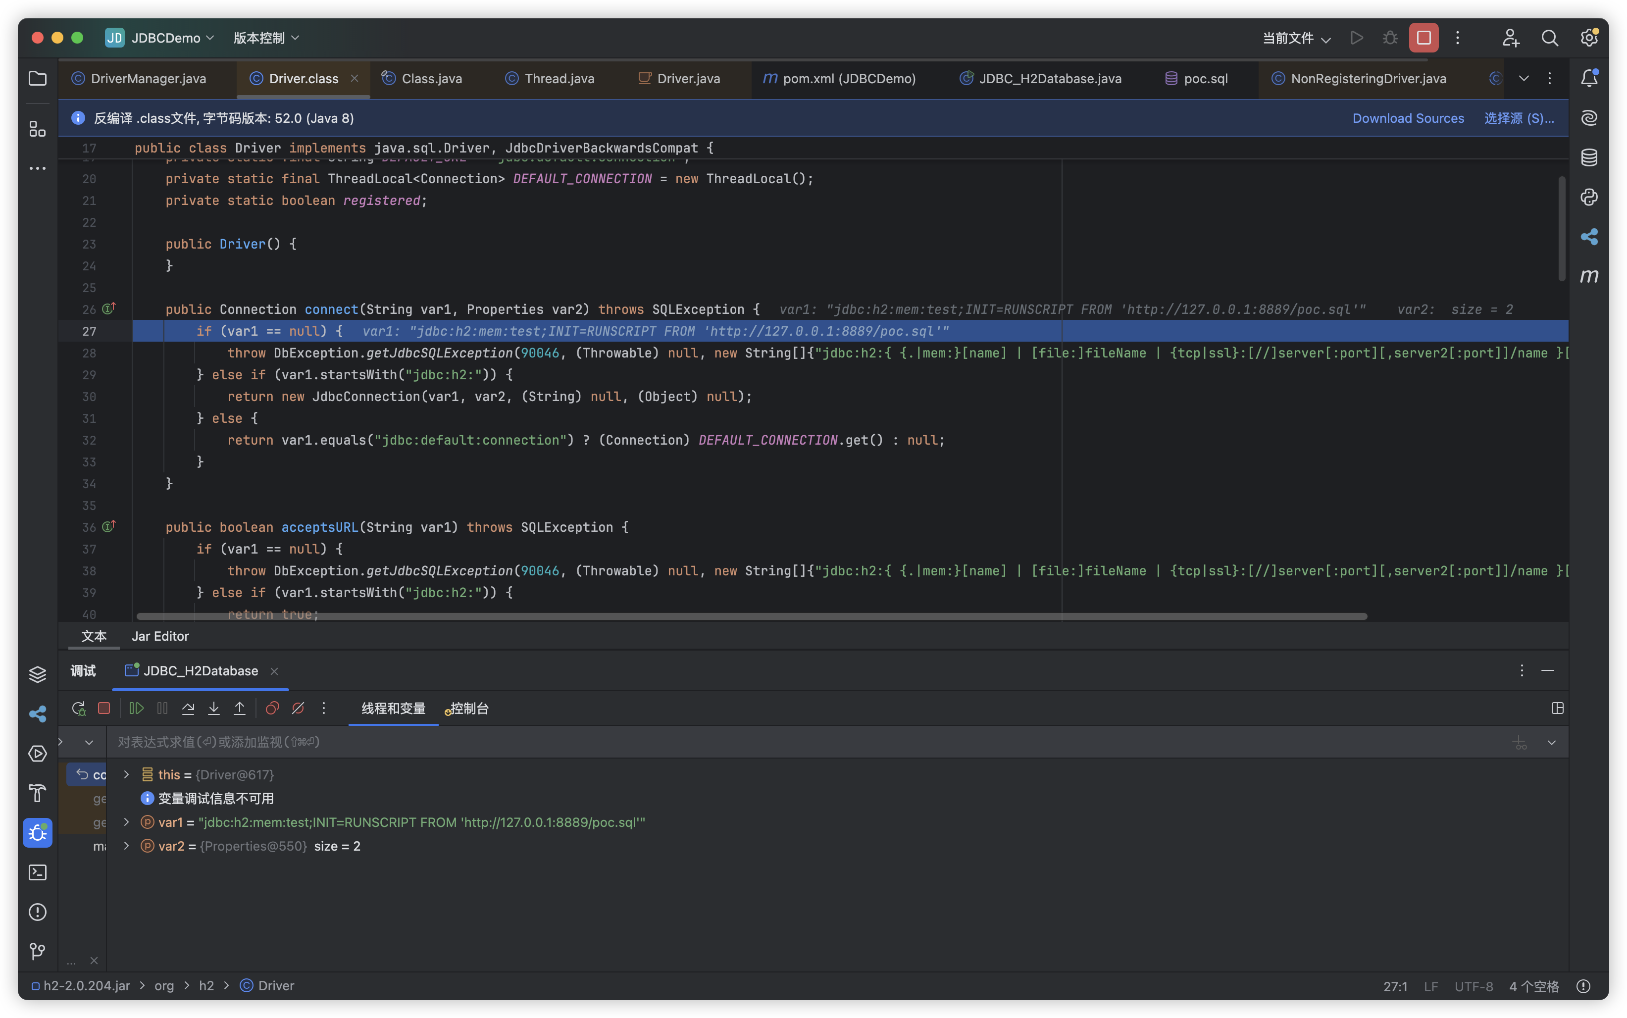Expand evaluate expression history dropdown
The height and width of the screenshot is (1018, 1627).
pyautogui.click(x=1552, y=743)
